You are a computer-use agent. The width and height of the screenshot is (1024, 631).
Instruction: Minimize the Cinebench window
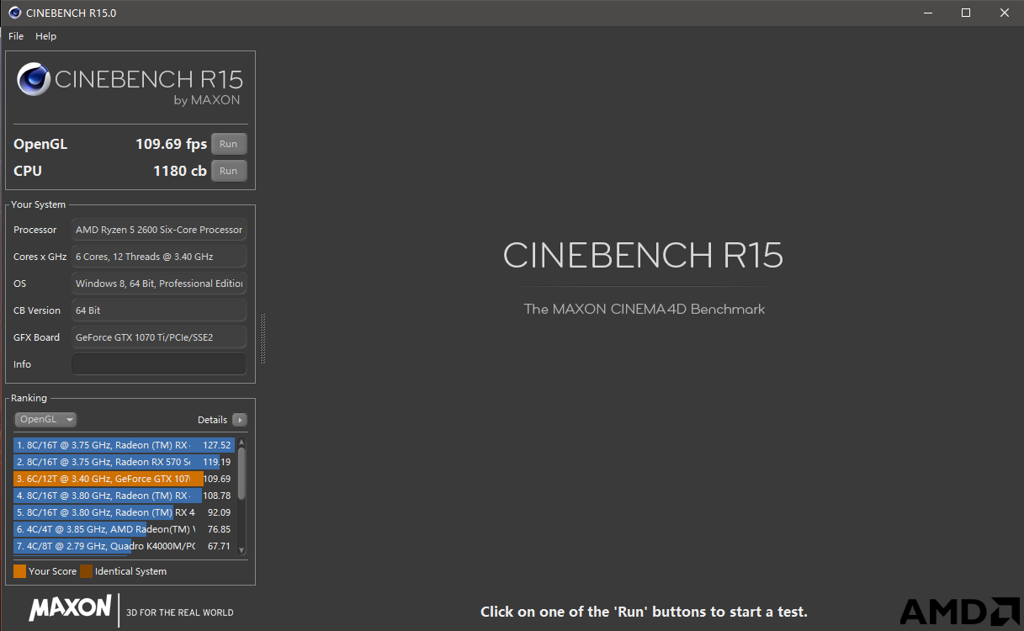(927, 13)
